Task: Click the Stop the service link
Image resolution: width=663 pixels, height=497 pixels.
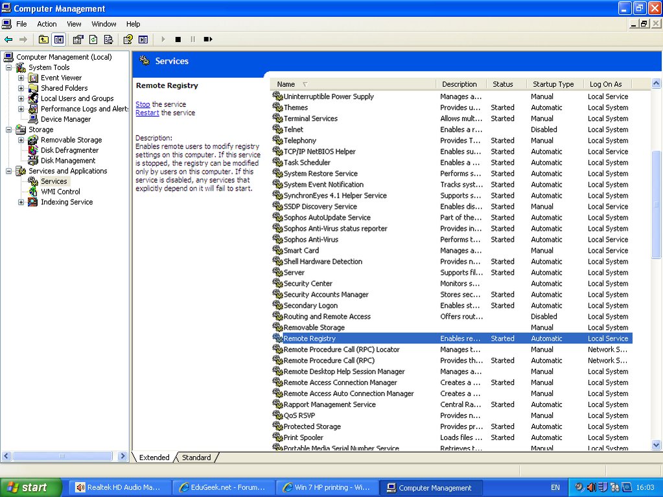Action: [143, 104]
